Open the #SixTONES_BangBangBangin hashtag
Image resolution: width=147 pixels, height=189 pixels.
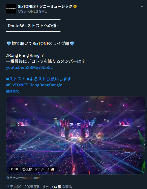(x=34, y=85)
